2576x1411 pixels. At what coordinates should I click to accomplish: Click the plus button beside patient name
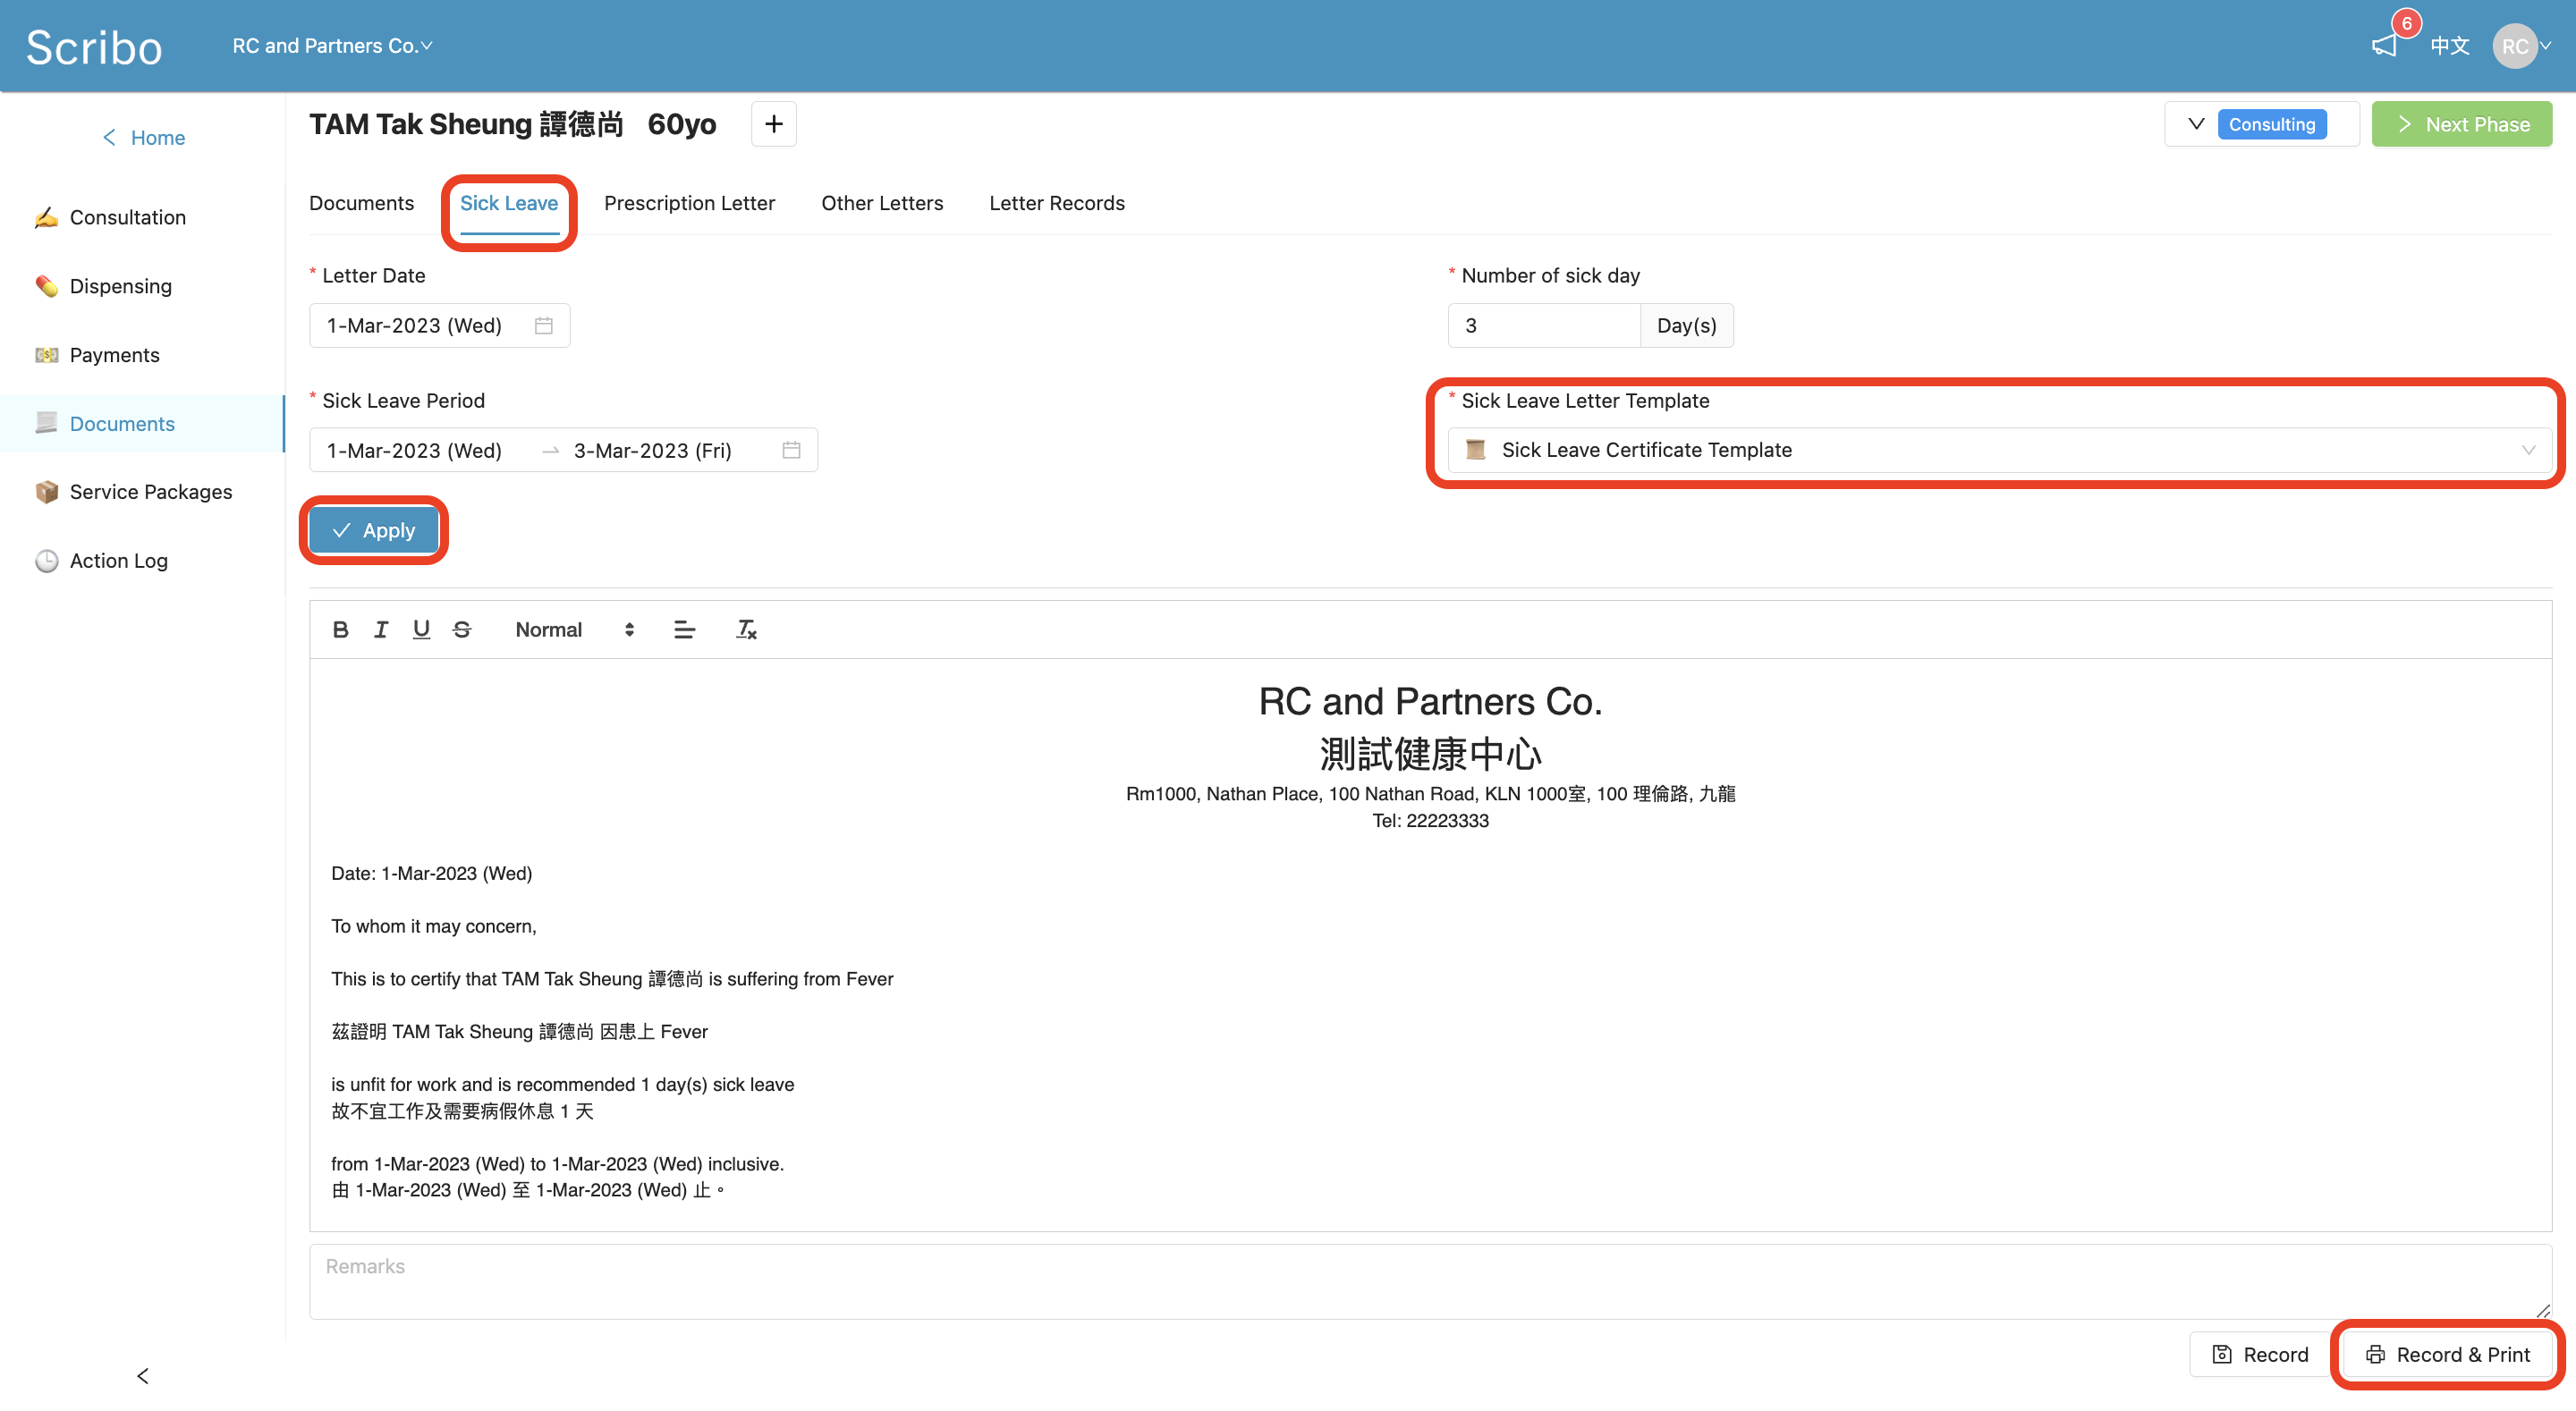tap(773, 124)
